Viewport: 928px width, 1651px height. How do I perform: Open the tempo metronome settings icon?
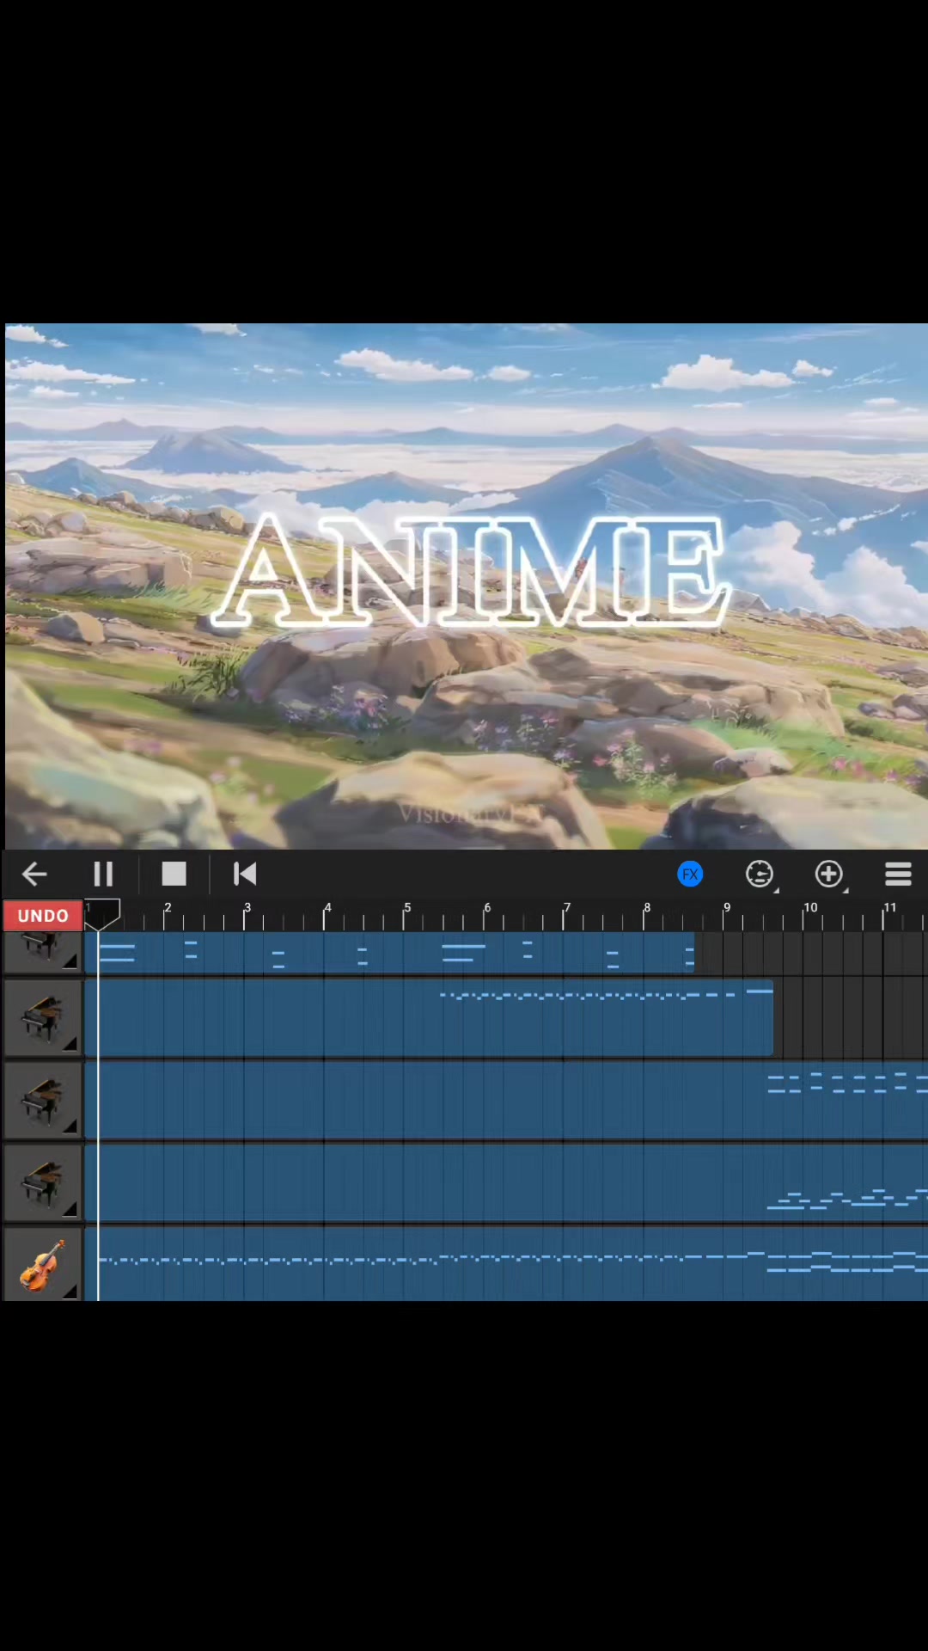pyautogui.click(x=760, y=875)
